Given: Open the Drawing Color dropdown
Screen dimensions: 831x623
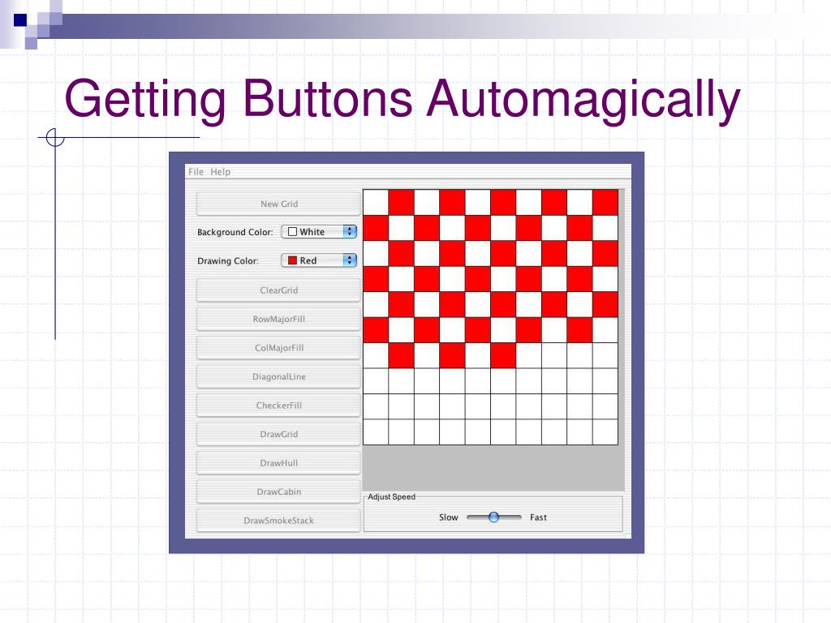Looking at the screenshot, I should pos(319,260).
